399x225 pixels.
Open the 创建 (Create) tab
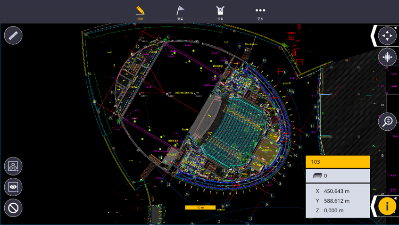click(140, 13)
